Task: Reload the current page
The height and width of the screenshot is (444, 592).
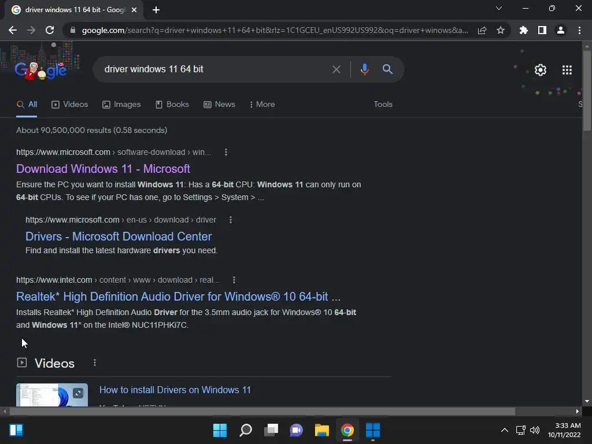Action: [x=50, y=30]
